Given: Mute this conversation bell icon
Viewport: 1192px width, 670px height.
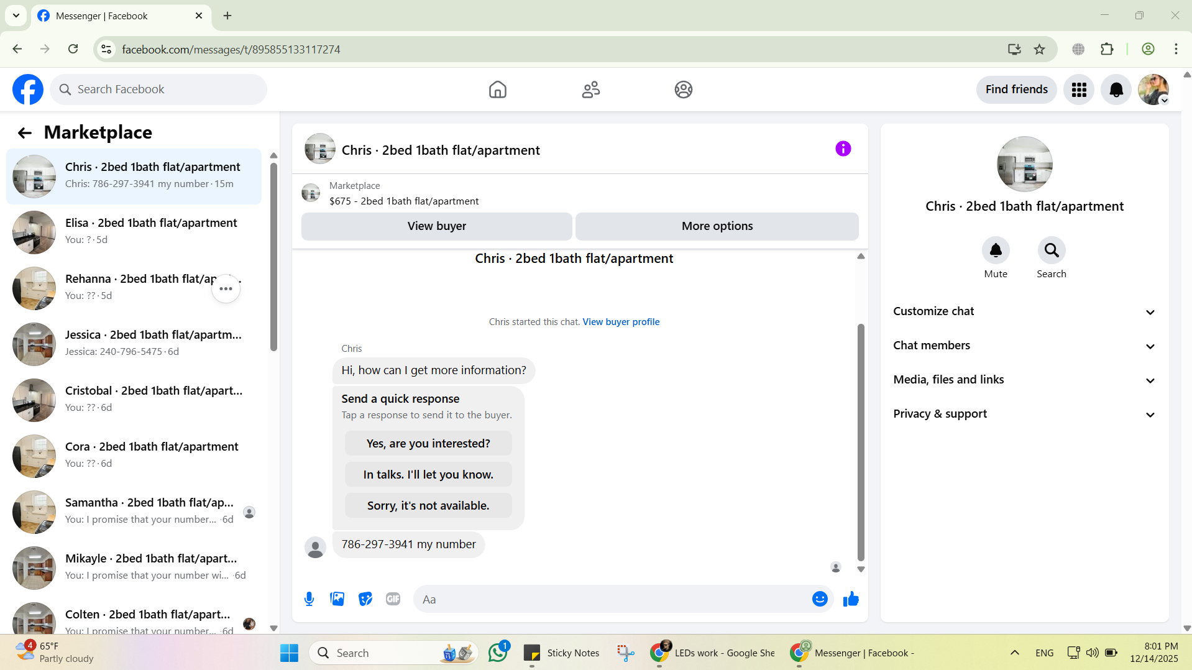Looking at the screenshot, I should (x=996, y=250).
